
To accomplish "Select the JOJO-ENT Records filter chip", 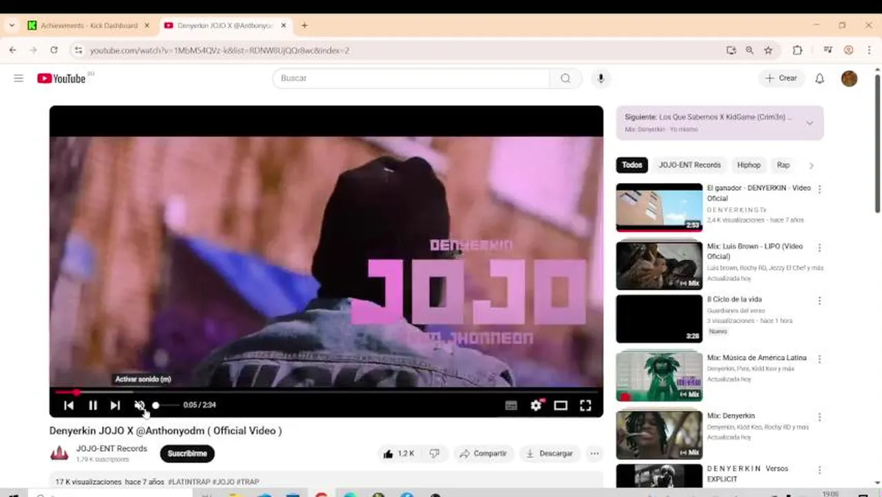I will click(x=689, y=165).
